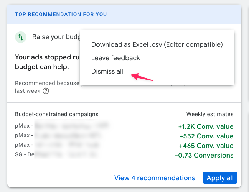This screenshot has width=249, height=192.
Task: Click the +0.73 Conversions estimate
Action: coord(204,155)
